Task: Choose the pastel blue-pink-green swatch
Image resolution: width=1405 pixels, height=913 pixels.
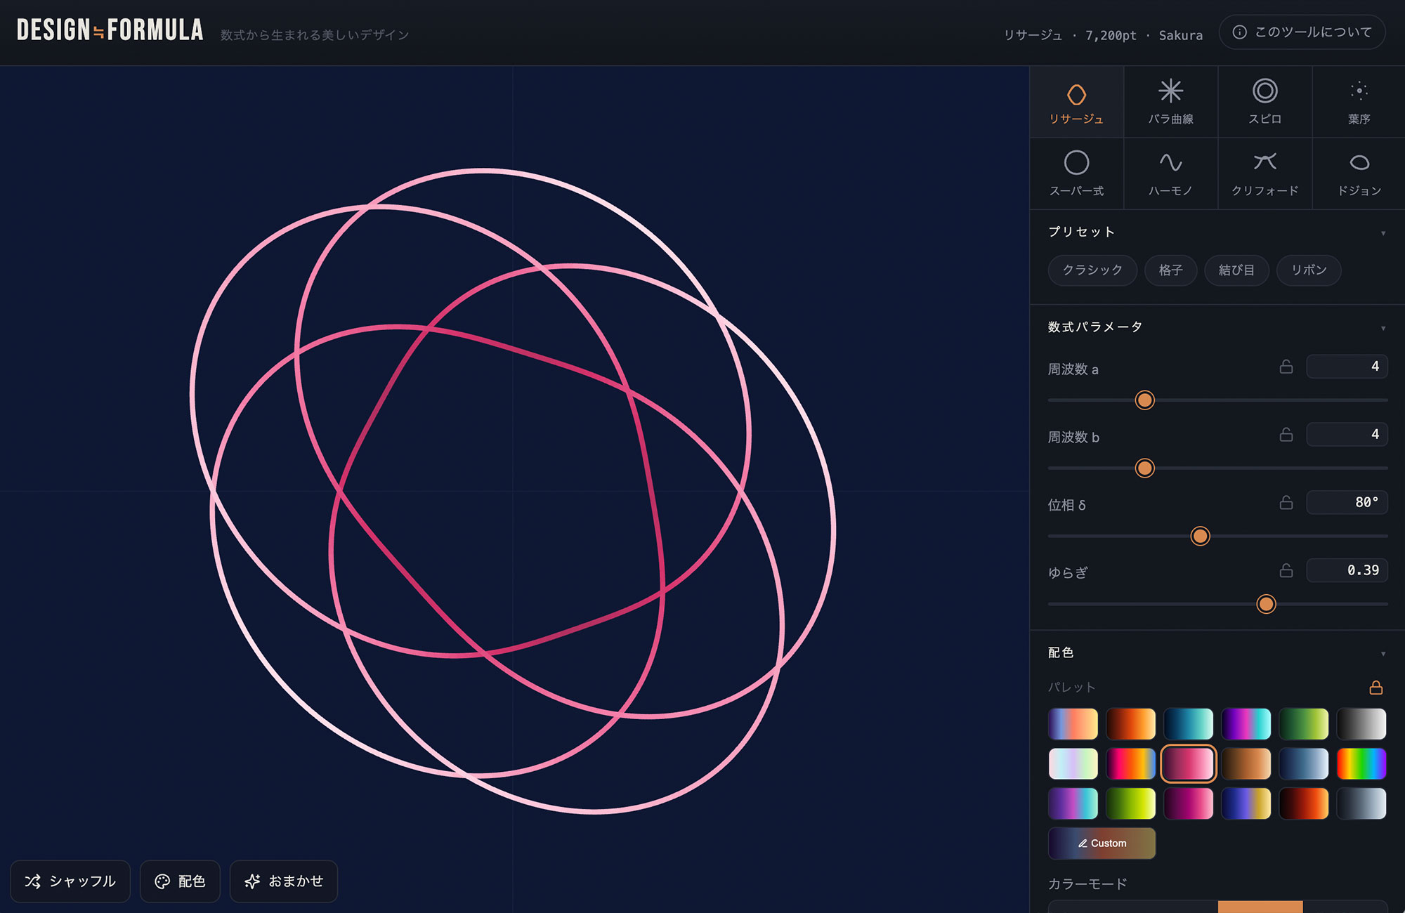Action: (x=1073, y=764)
